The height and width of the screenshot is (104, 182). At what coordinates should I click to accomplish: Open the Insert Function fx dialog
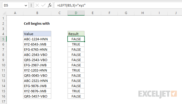(x=50, y=5)
